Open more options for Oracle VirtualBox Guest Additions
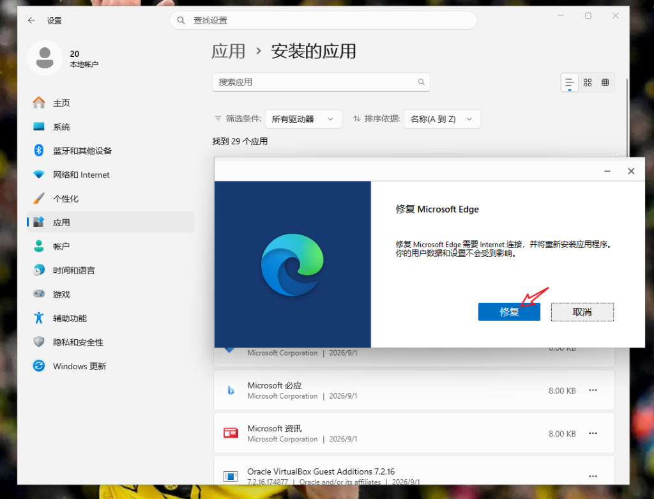Image resolution: width=654 pixels, height=499 pixels. coord(593,476)
